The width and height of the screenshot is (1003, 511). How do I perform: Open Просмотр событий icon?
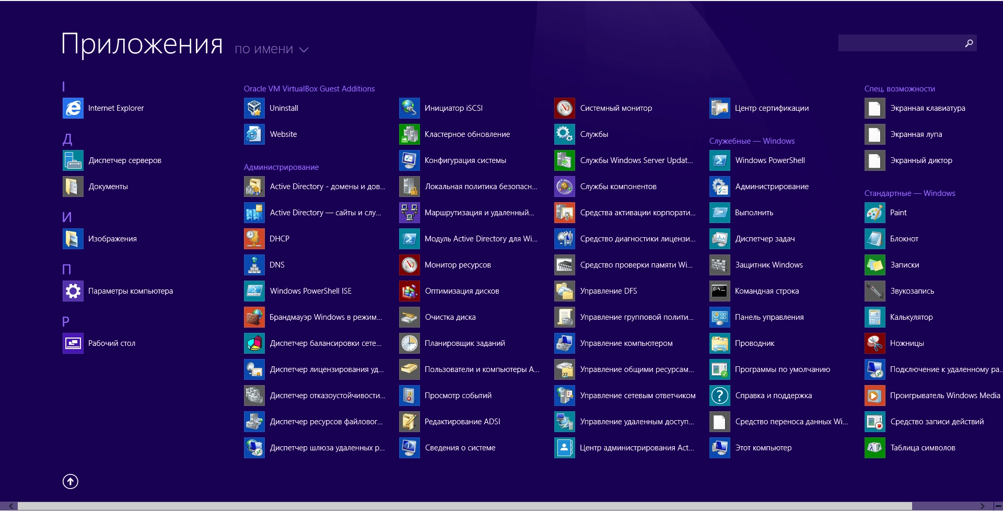[409, 396]
